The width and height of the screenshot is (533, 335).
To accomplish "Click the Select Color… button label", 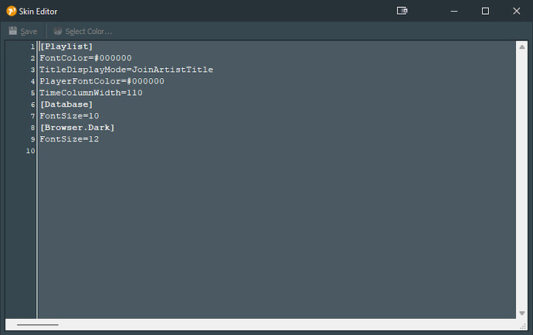I will coord(88,31).
